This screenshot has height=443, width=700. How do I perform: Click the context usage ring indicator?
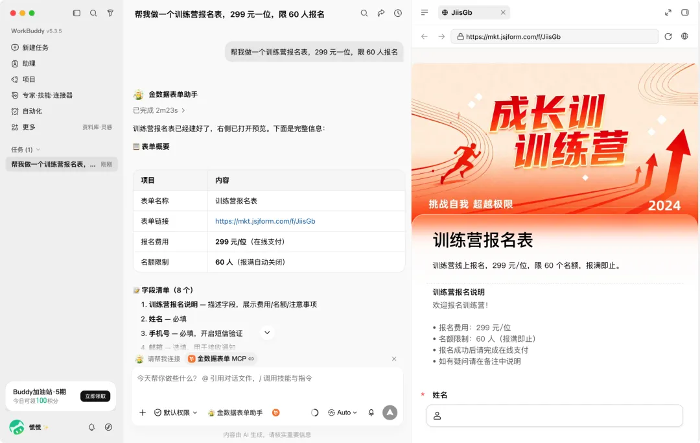coord(314,413)
